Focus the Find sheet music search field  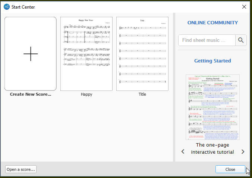[207, 40]
